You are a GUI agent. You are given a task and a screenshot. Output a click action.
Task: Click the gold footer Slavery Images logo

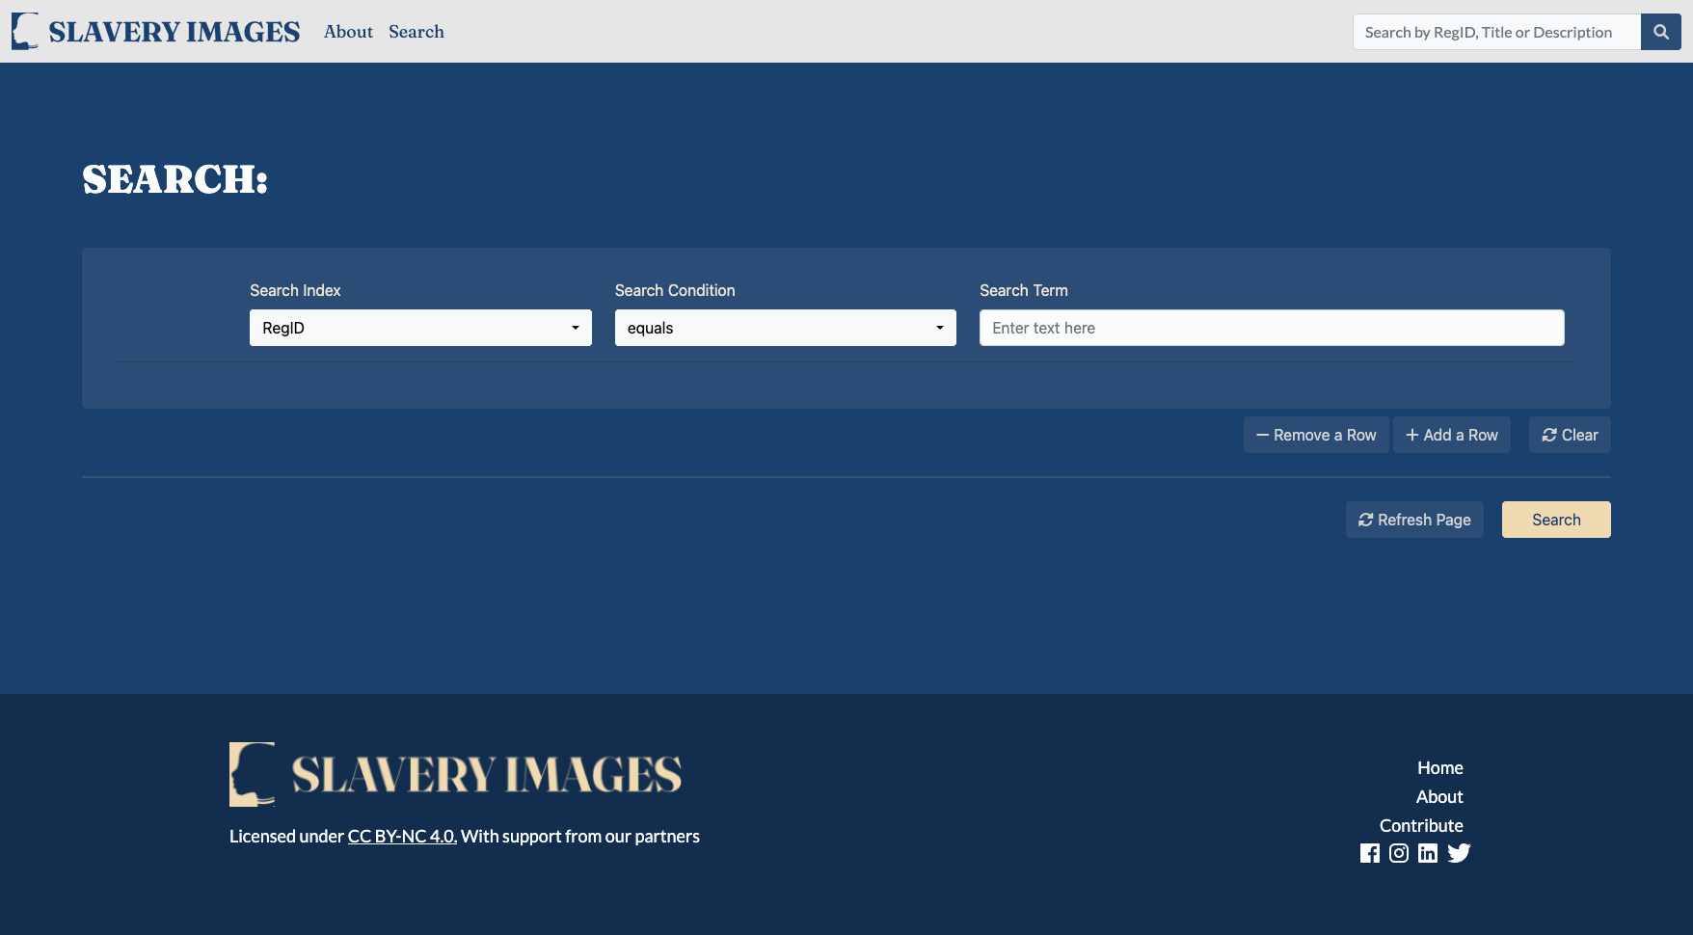pos(455,774)
